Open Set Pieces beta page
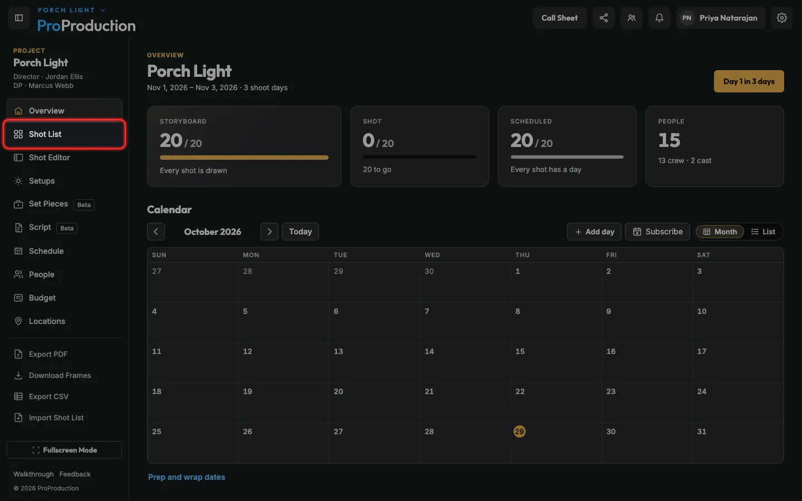The image size is (802, 501). coord(65,204)
